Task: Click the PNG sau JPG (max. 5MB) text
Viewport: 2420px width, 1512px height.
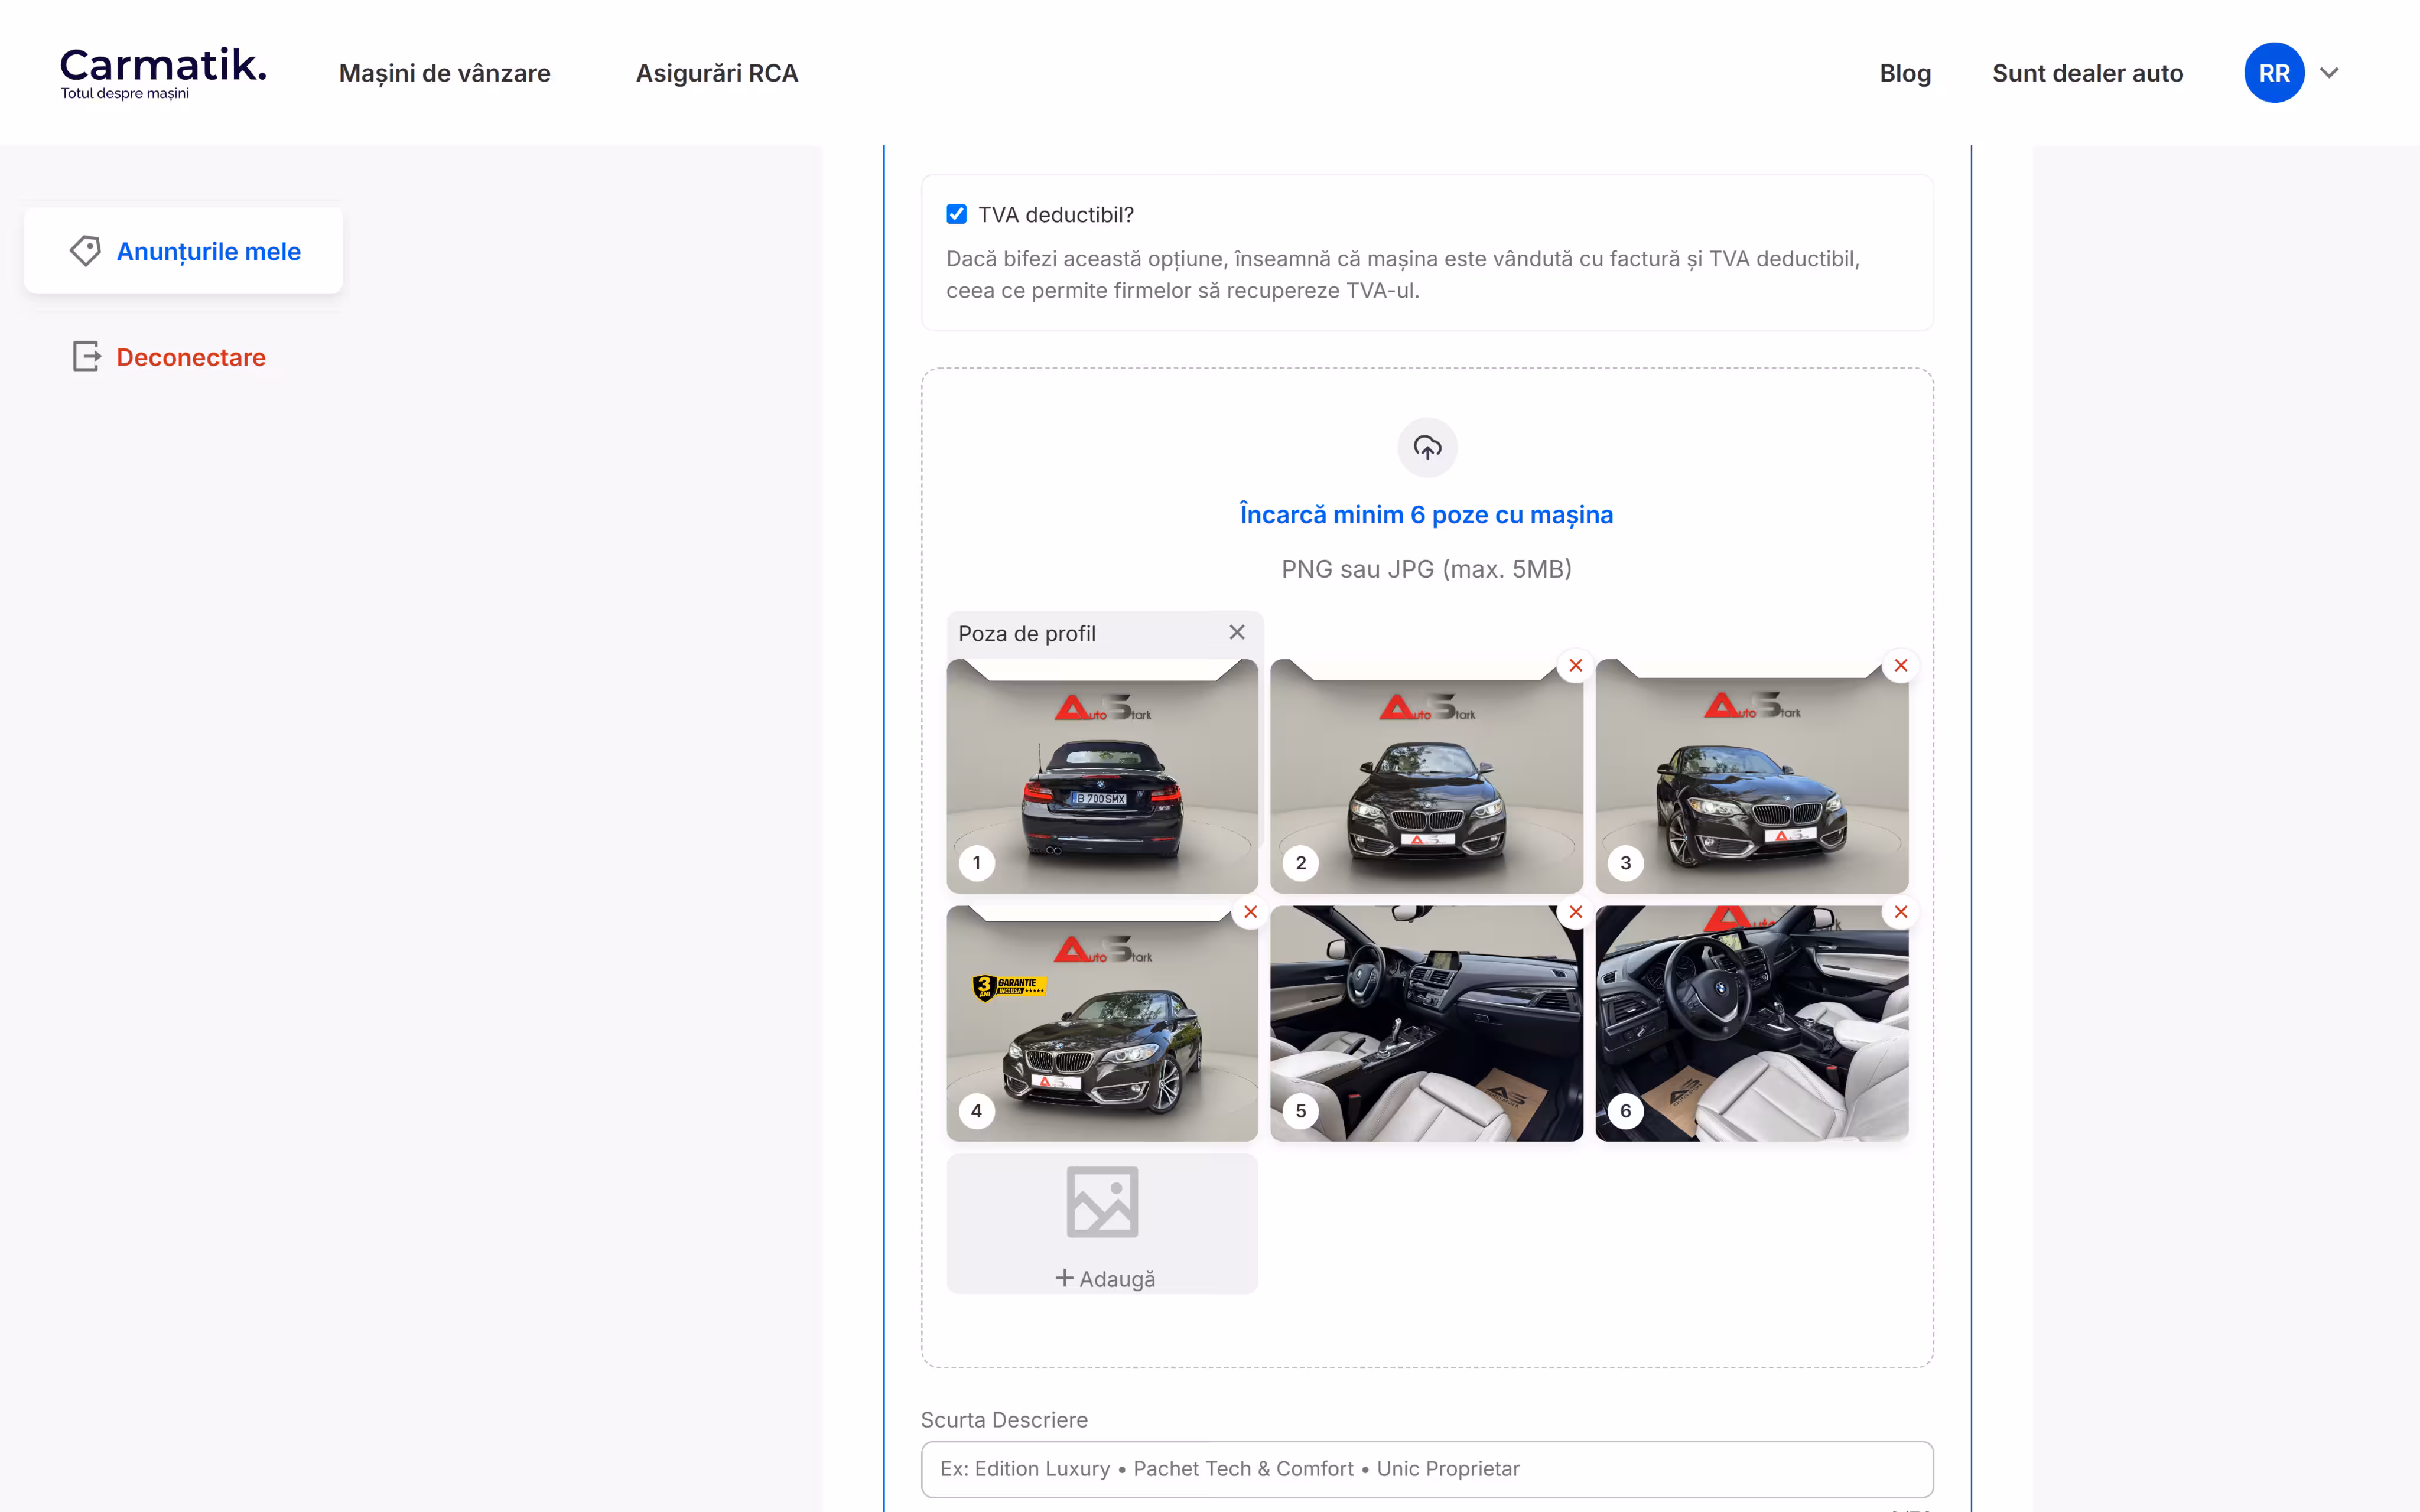Action: coord(1427,569)
